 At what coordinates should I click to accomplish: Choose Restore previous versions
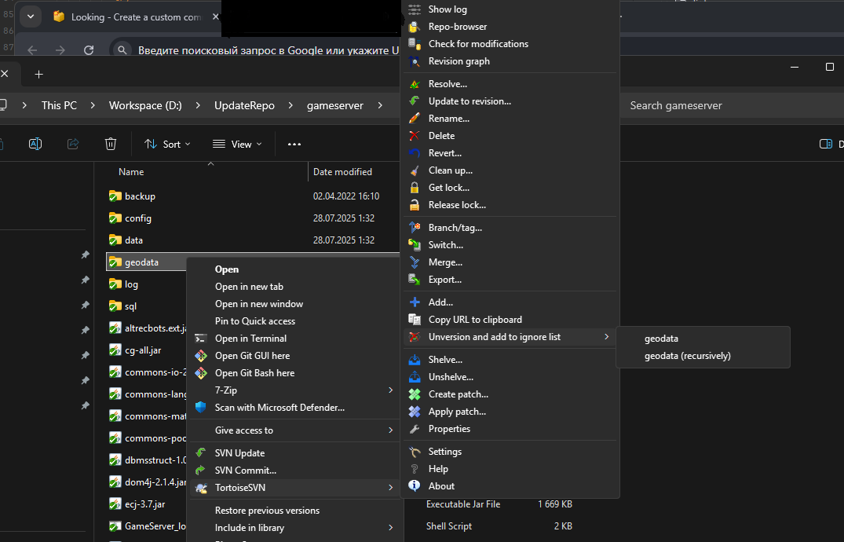pos(267,511)
